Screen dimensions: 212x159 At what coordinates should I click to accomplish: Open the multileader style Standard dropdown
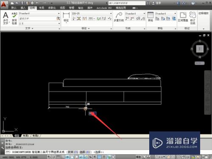144,14
